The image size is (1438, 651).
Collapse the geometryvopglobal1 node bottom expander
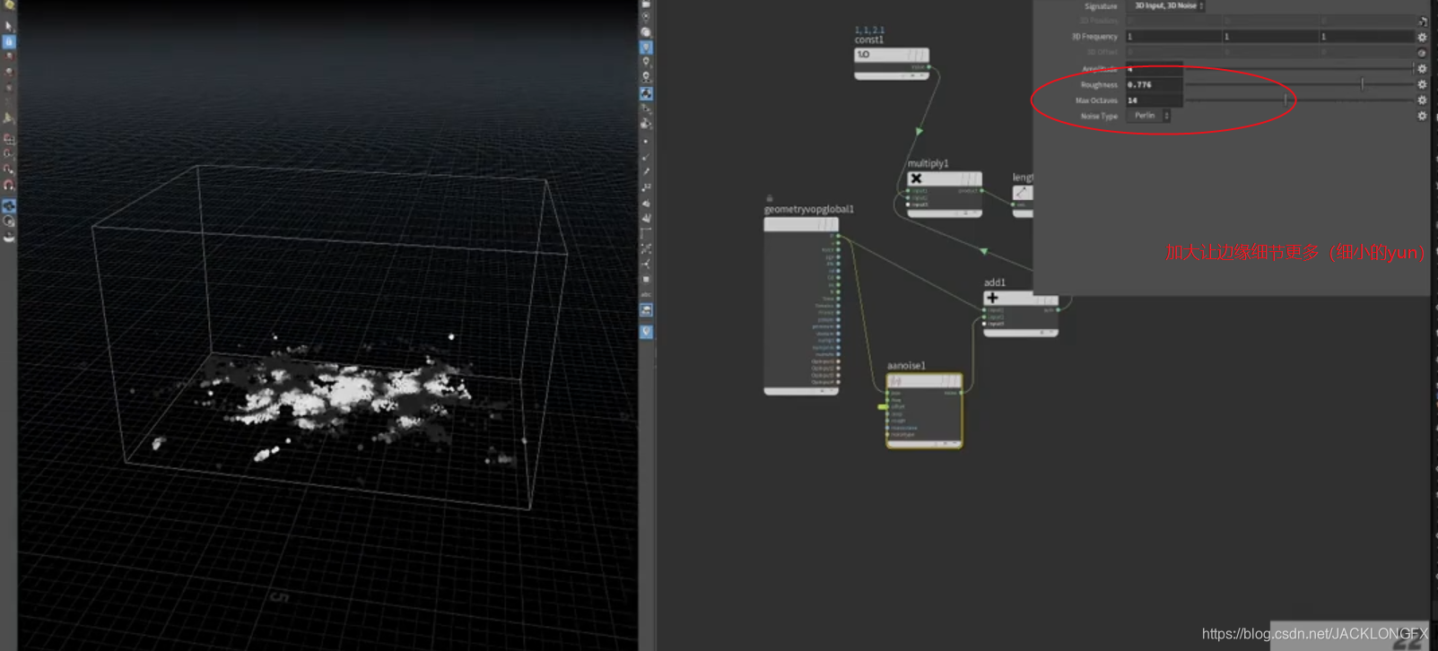click(801, 391)
